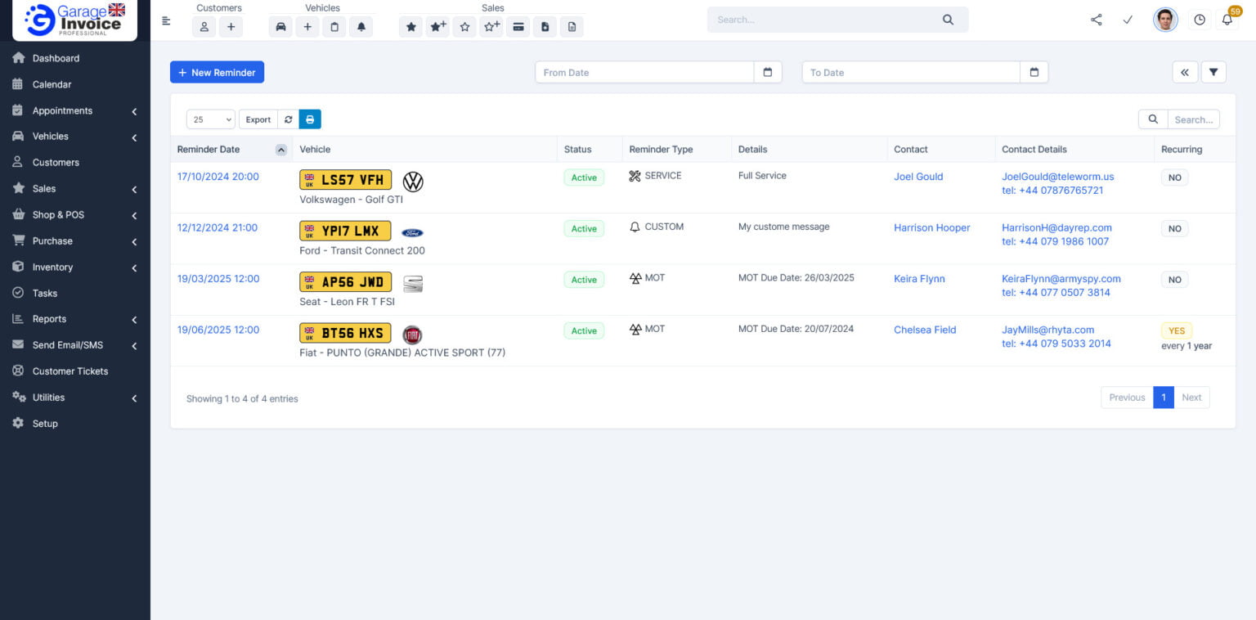Open the filter funnel button
The width and height of the screenshot is (1256, 620).
pos(1213,73)
